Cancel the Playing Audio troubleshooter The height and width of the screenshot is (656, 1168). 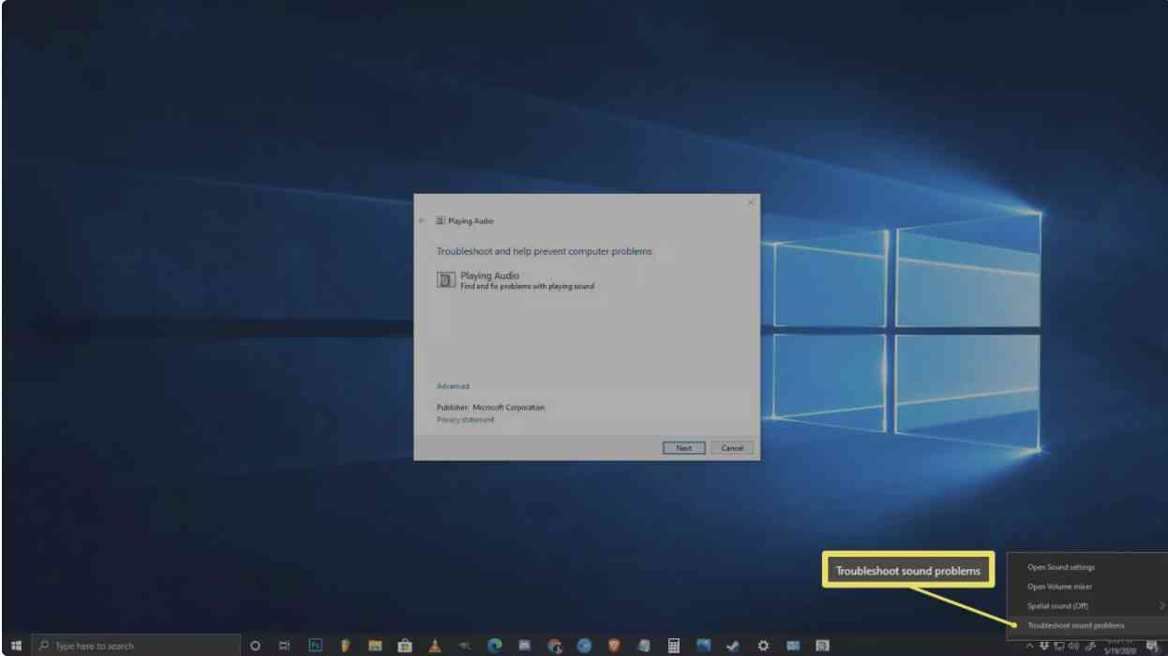[x=732, y=448]
